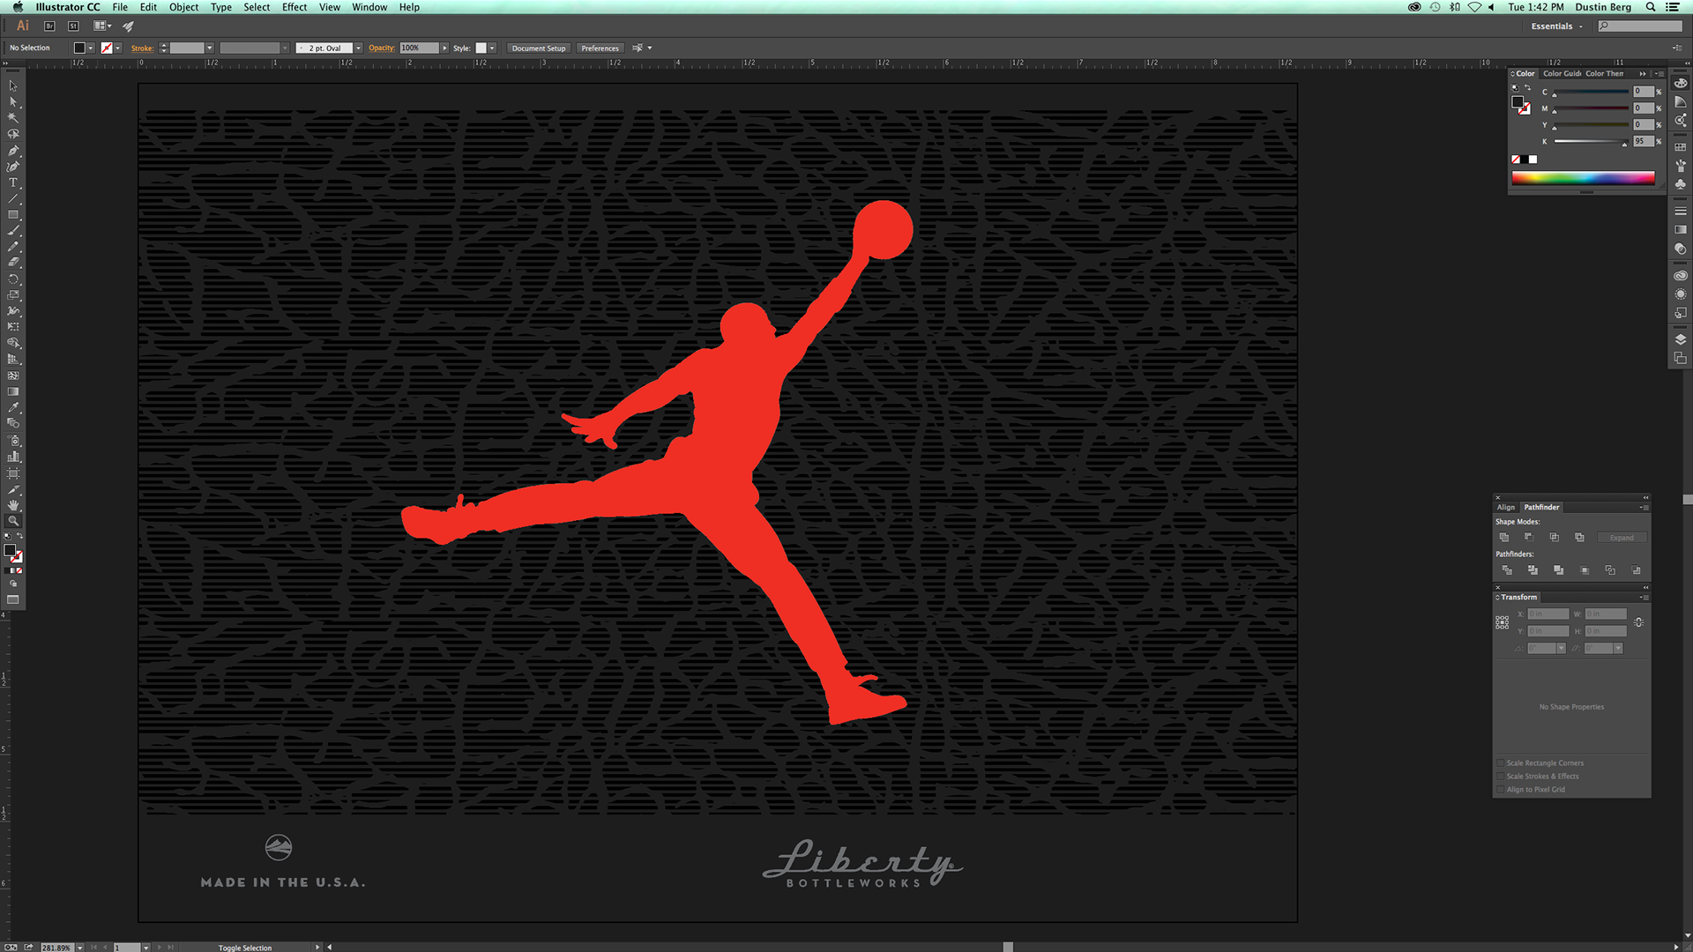
Task: Open the Swatches panel icon in dock
Action: pyautogui.click(x=1681, y=147)
